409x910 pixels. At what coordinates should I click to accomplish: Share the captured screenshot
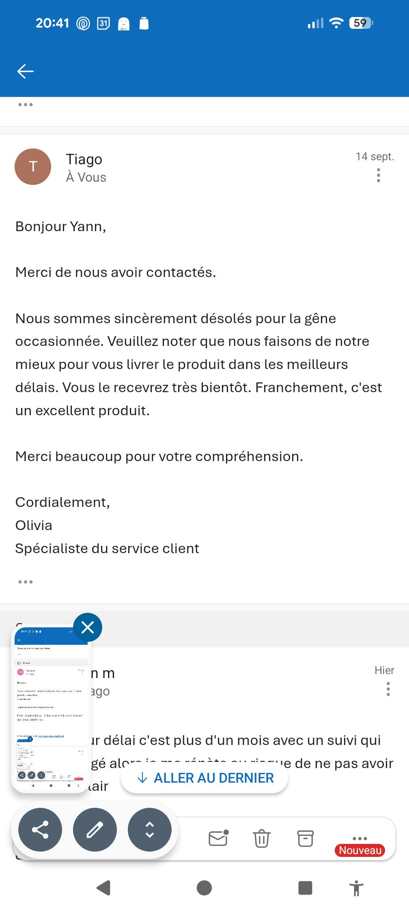[x=40, y=830]
